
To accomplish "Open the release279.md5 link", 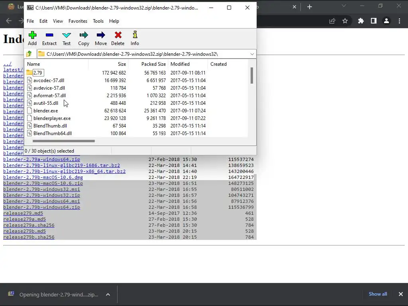I will (x=23, y=213).
